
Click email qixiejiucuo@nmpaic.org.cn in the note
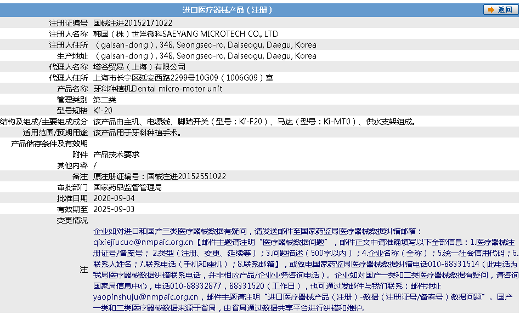click(143, 242)
